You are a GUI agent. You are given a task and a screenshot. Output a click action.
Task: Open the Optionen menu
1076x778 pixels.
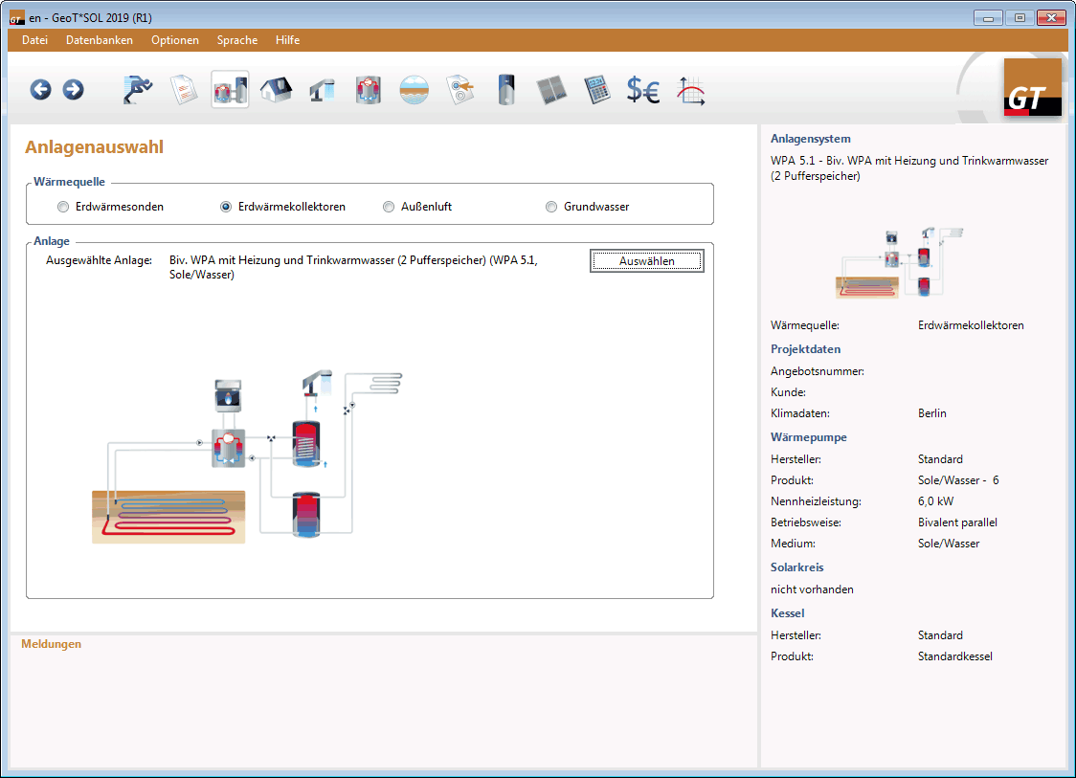[175, 40]
